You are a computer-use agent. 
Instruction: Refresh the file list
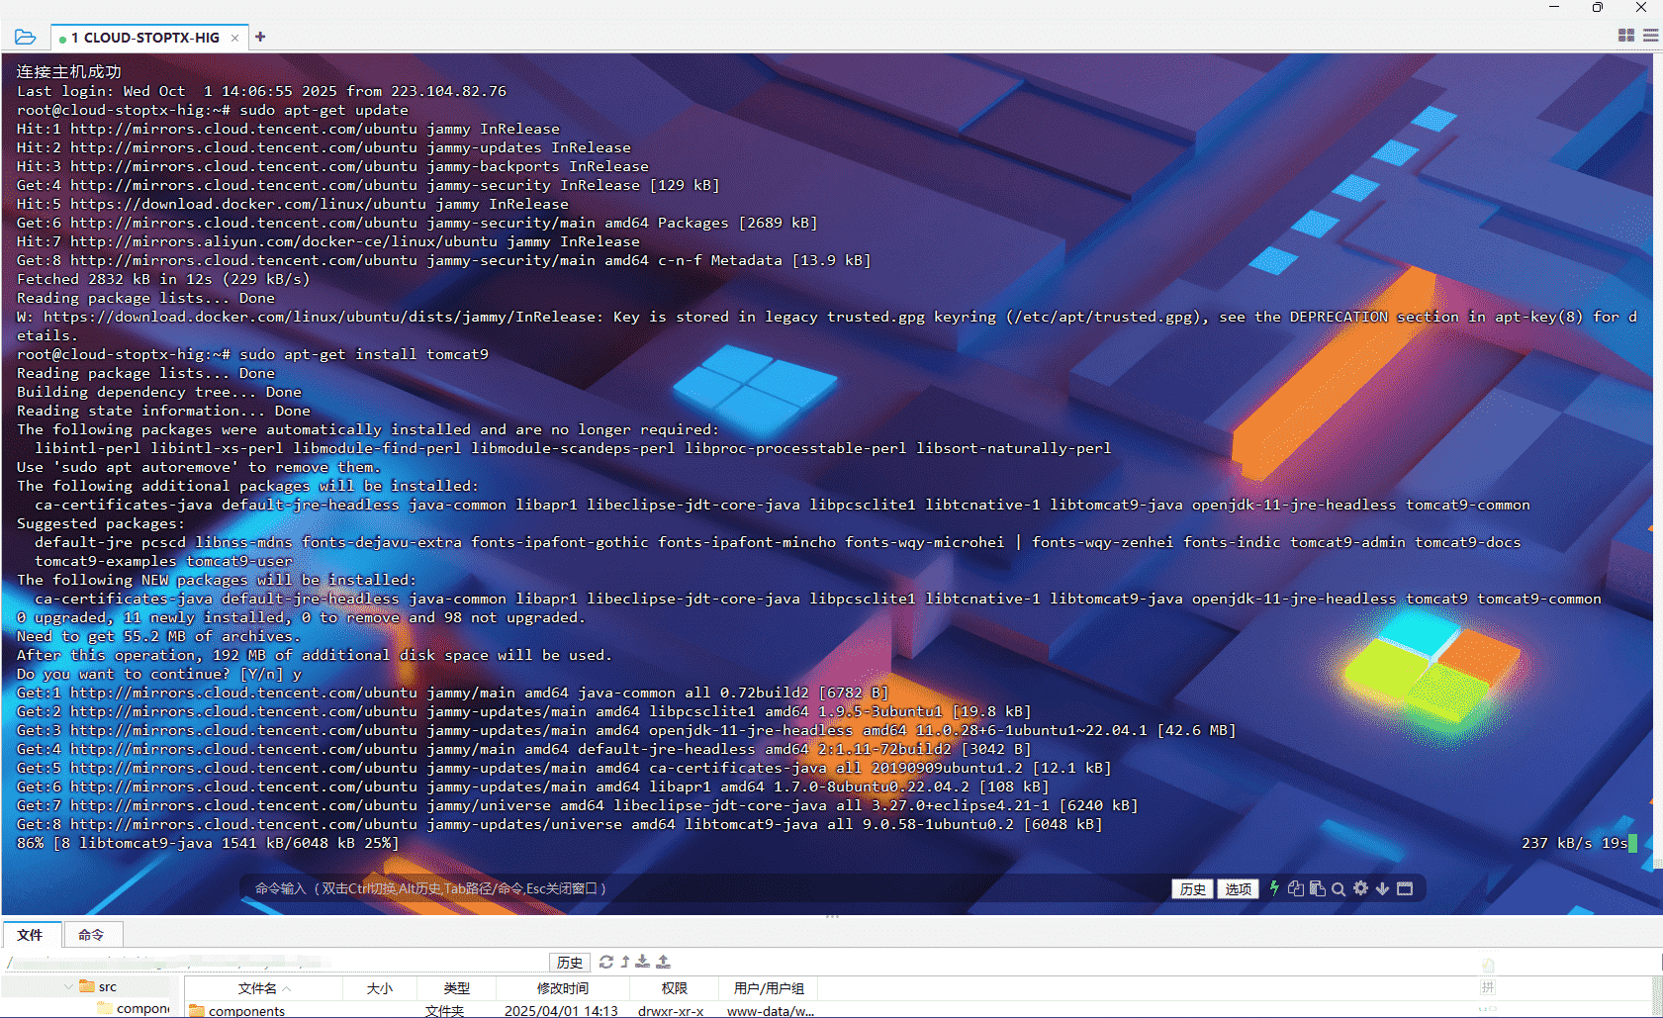point(606,962)
